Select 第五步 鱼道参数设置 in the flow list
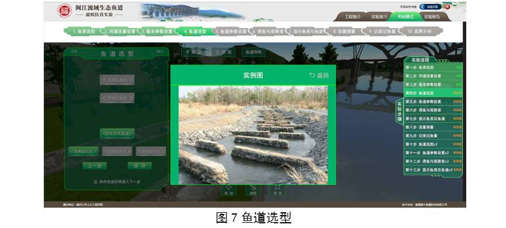 click(433, 101)
